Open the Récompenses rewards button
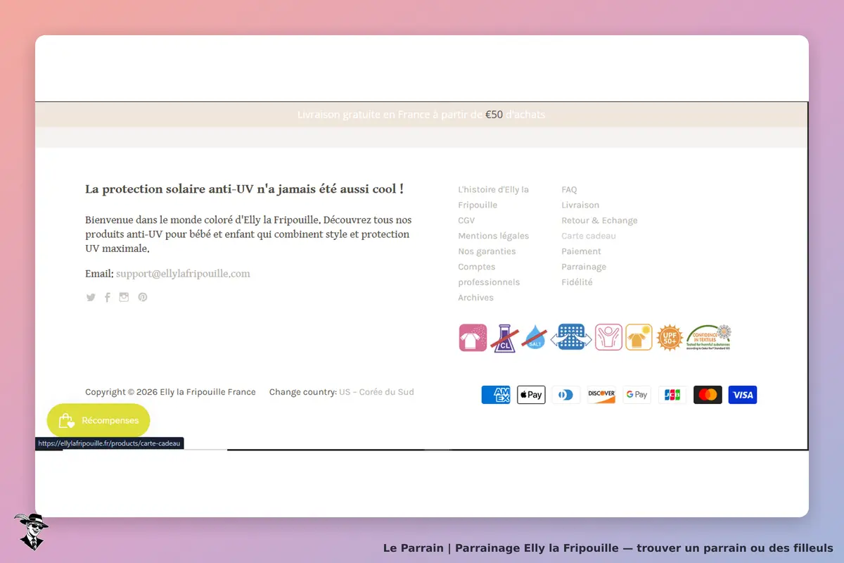This screenshot has height=563, width=844. click(x=98, y=421)
